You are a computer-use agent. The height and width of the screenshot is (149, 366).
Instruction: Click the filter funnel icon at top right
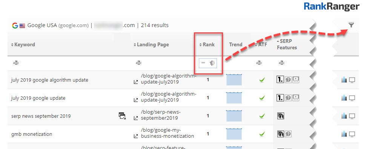click(351, 25)
